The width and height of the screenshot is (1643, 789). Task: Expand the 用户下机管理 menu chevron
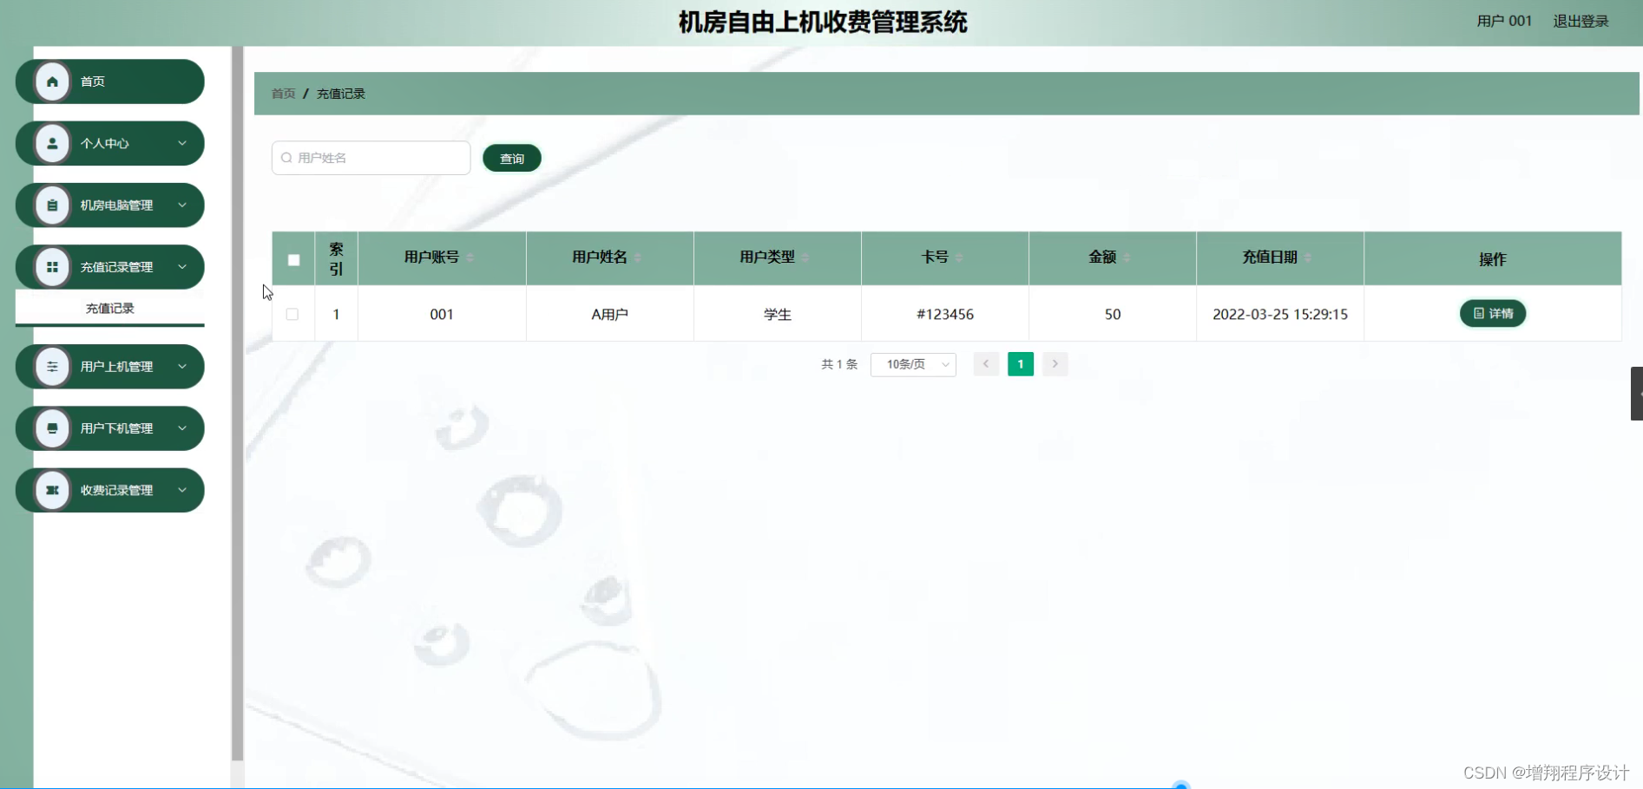click(182, 427)
